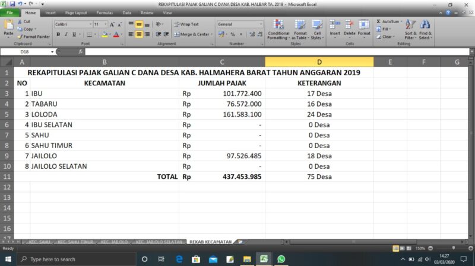475x266 pixels.
Task: Open WhatsApp from the taskbar
Action: [x=281, y=259]
